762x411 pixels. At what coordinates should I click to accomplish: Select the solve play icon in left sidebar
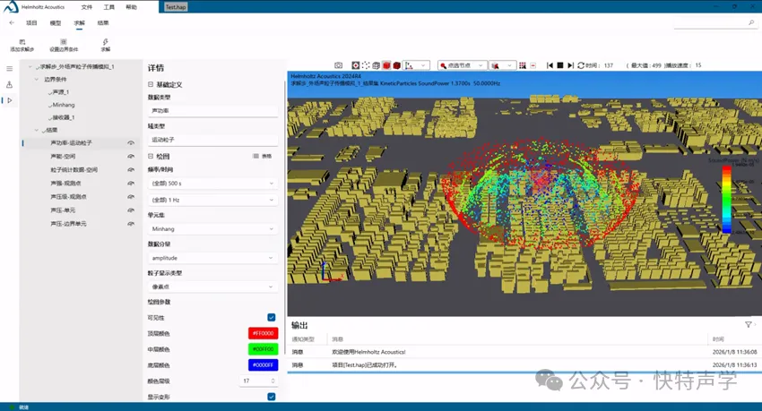(9, 100)
